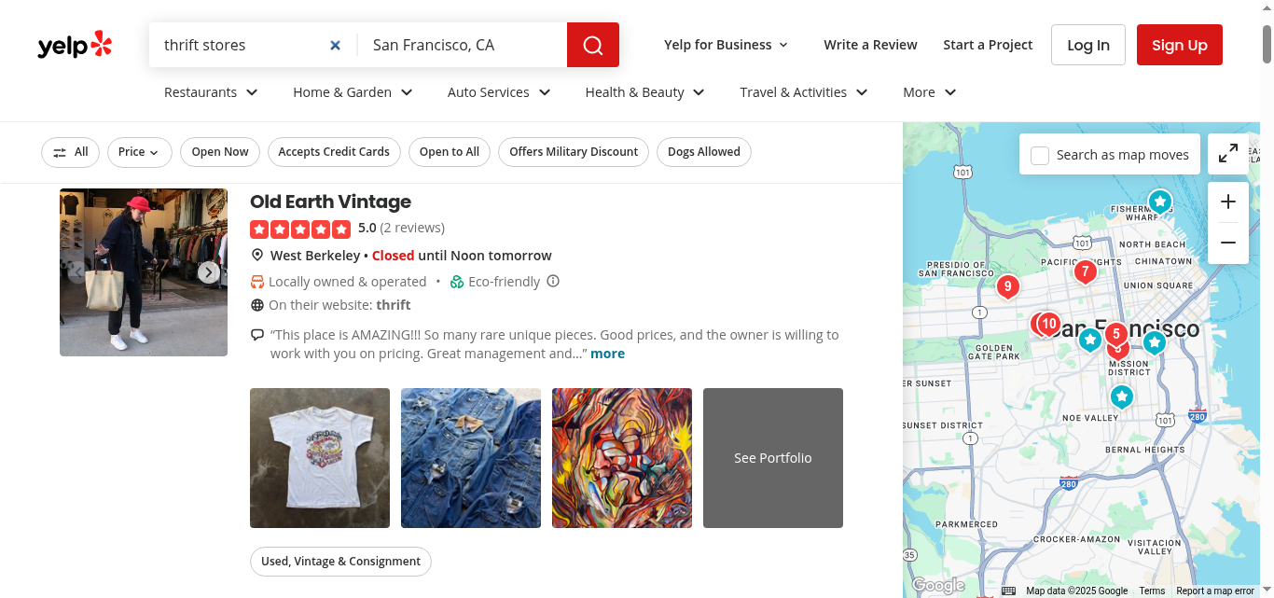
Task: Click Report a map error
Action: pyautogui.click(x=1215, y=591)
